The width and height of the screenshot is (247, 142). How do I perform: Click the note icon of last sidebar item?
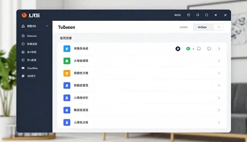pyautogui.click(x=23, y=76)
